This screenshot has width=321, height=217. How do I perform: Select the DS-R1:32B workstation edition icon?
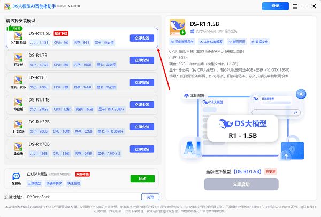click(18, 125)
